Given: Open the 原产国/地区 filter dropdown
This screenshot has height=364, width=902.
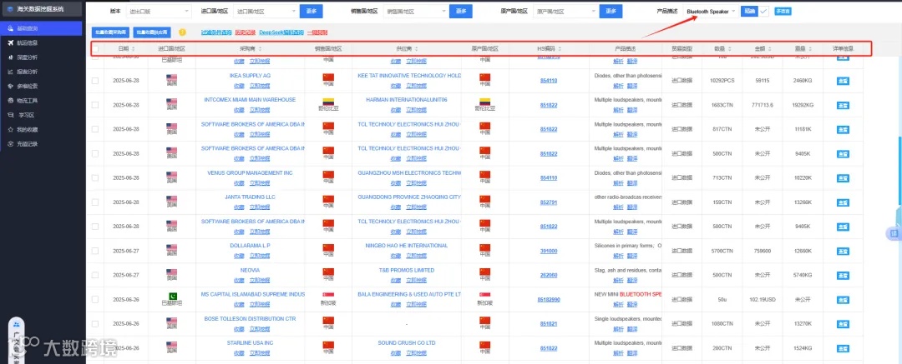Looking at the screenshot, I should 565,11.
